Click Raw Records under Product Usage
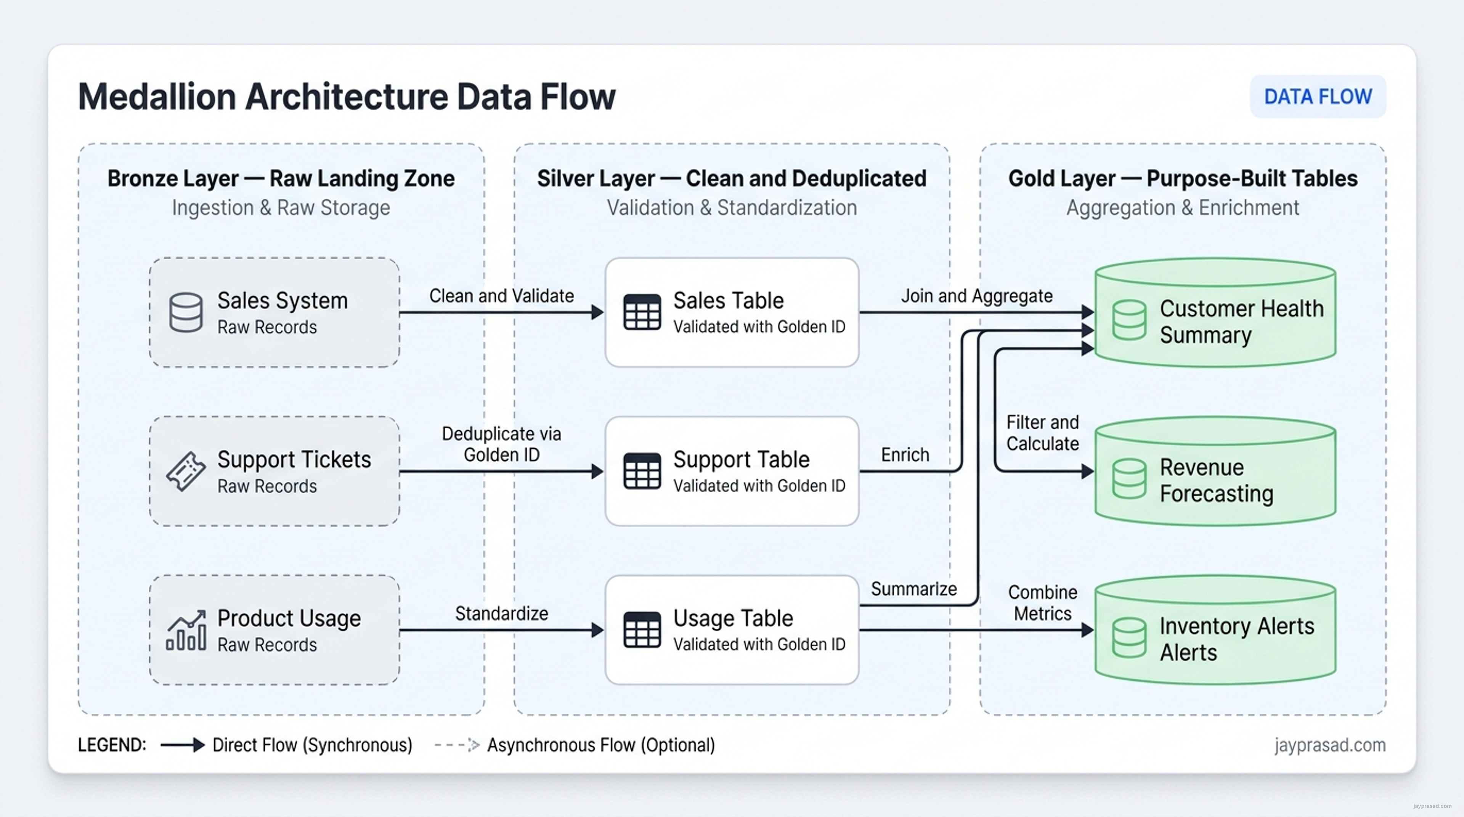Image resolution: width=1464 pixels, height=817 pixels. point(266,645)
